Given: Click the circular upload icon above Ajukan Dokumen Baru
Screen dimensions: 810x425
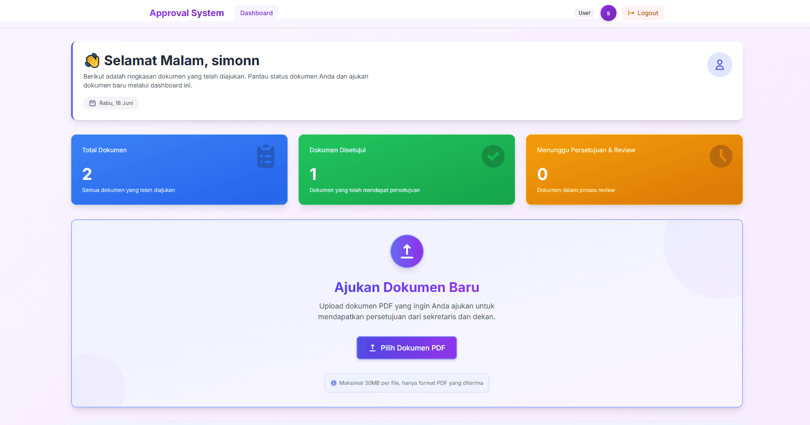Looking at the screenshot, I should [407, 251].
